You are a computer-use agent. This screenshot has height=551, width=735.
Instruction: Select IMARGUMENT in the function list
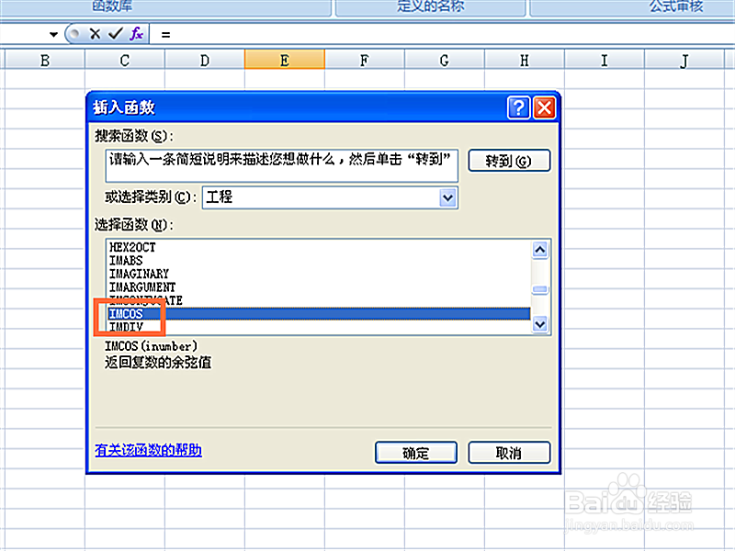pos(142,287)
